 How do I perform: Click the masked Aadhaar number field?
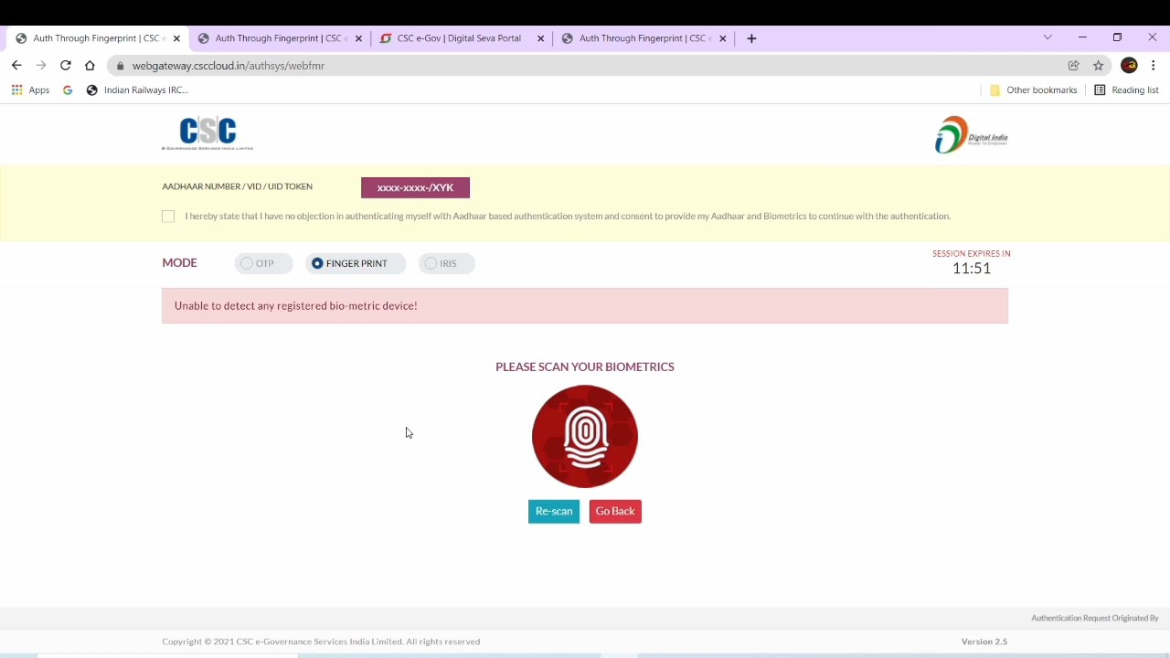tap(415, 187)
